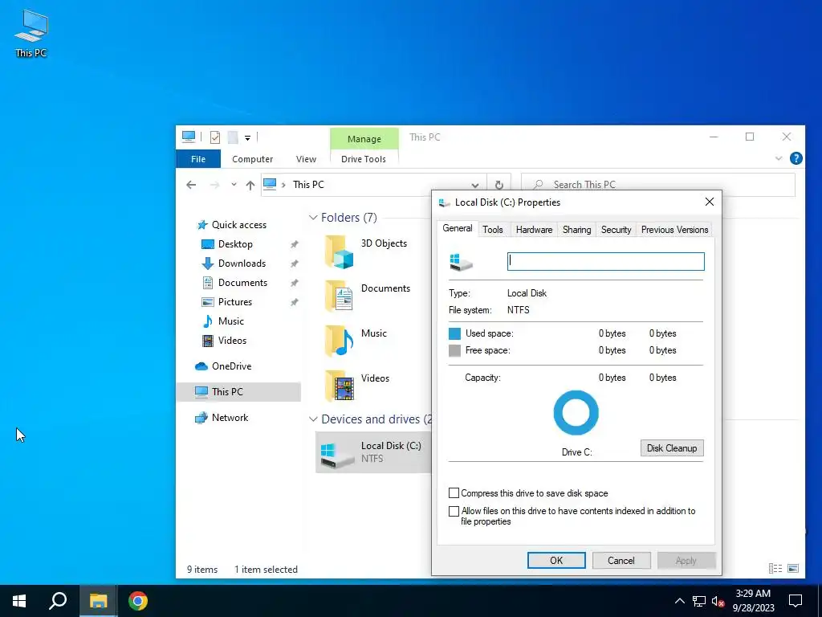This screenshot has height=617, width=822.
Task: Open the Drive Tools ribbon tab
Action: pos(364,159)
